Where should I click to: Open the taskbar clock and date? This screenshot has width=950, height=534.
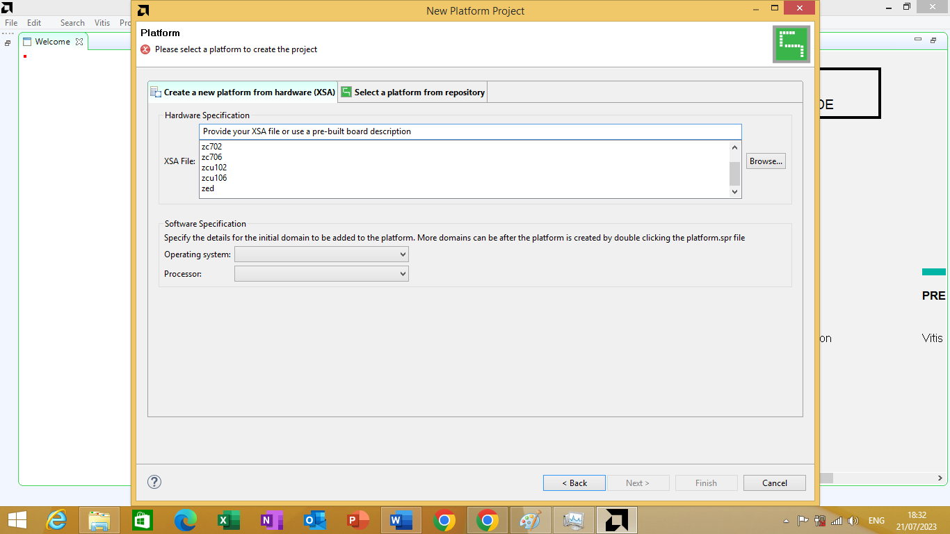point(917,520)
